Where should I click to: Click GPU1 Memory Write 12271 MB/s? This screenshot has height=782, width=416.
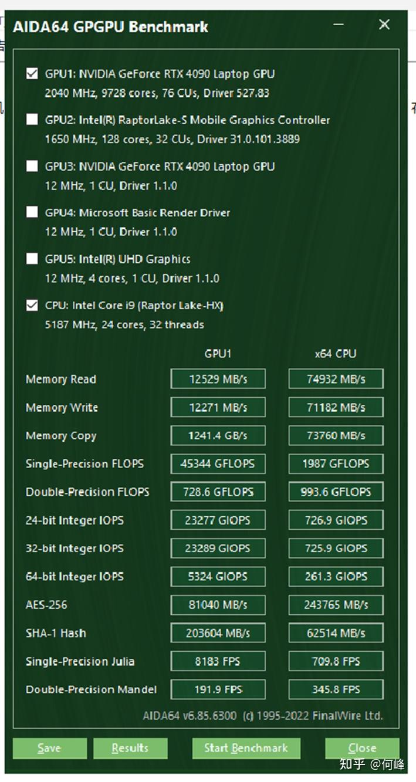coord(218,407)
